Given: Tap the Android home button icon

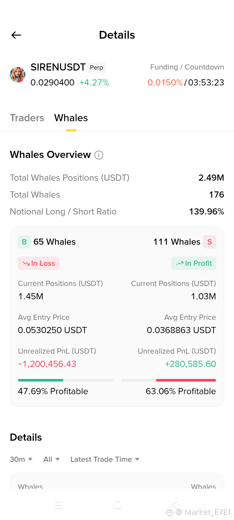Looking at the screenshot, I should [117, 505].
